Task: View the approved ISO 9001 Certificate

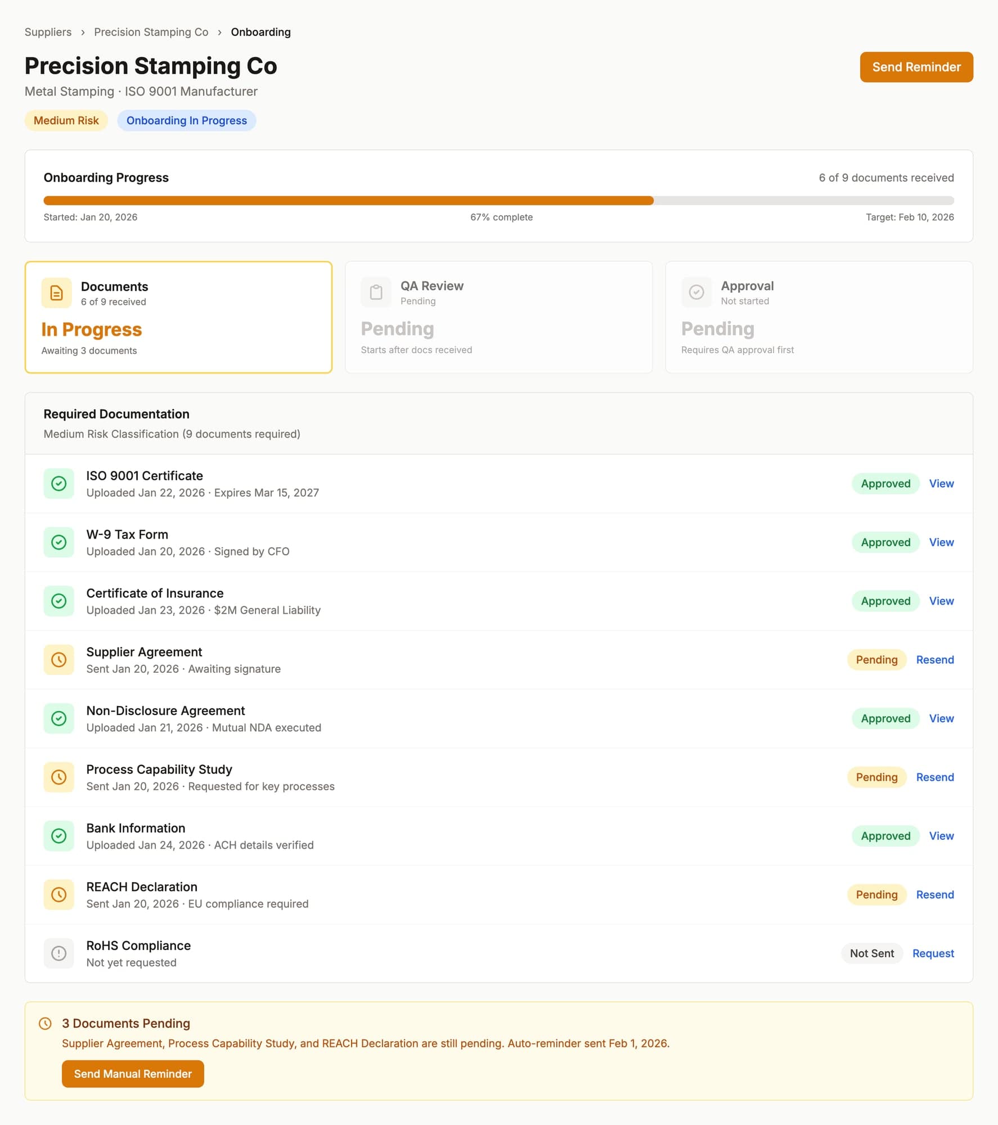Action: point(941,483)
